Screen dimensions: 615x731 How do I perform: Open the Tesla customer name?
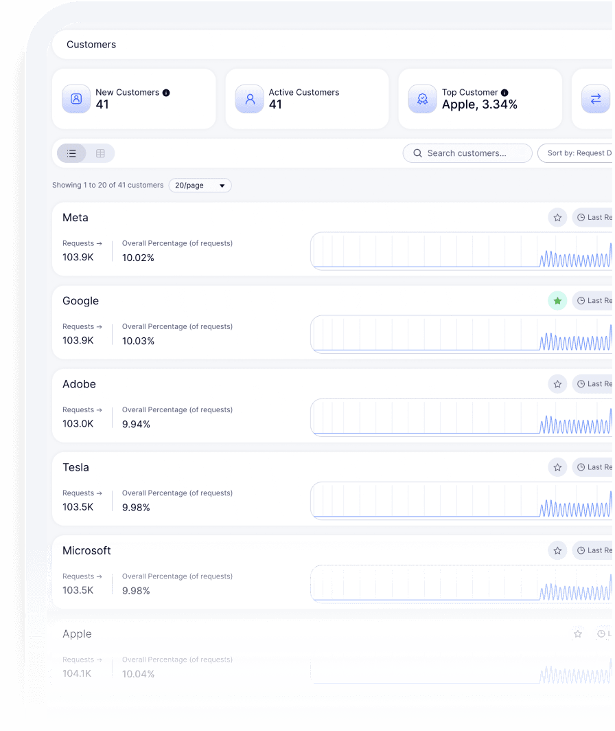coord(76,467)
